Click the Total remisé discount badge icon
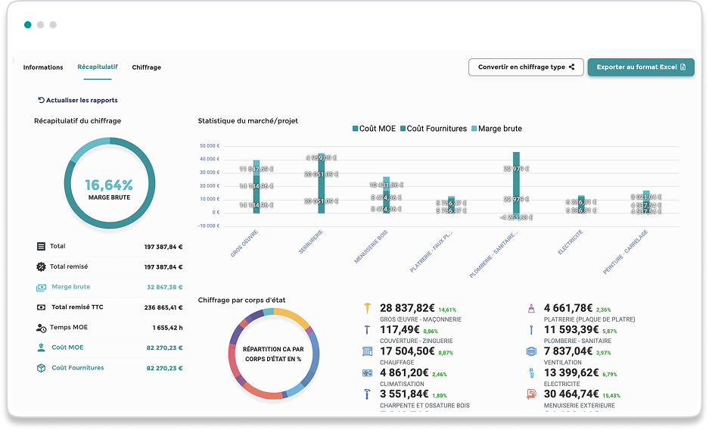 click(x=41, y=266)
